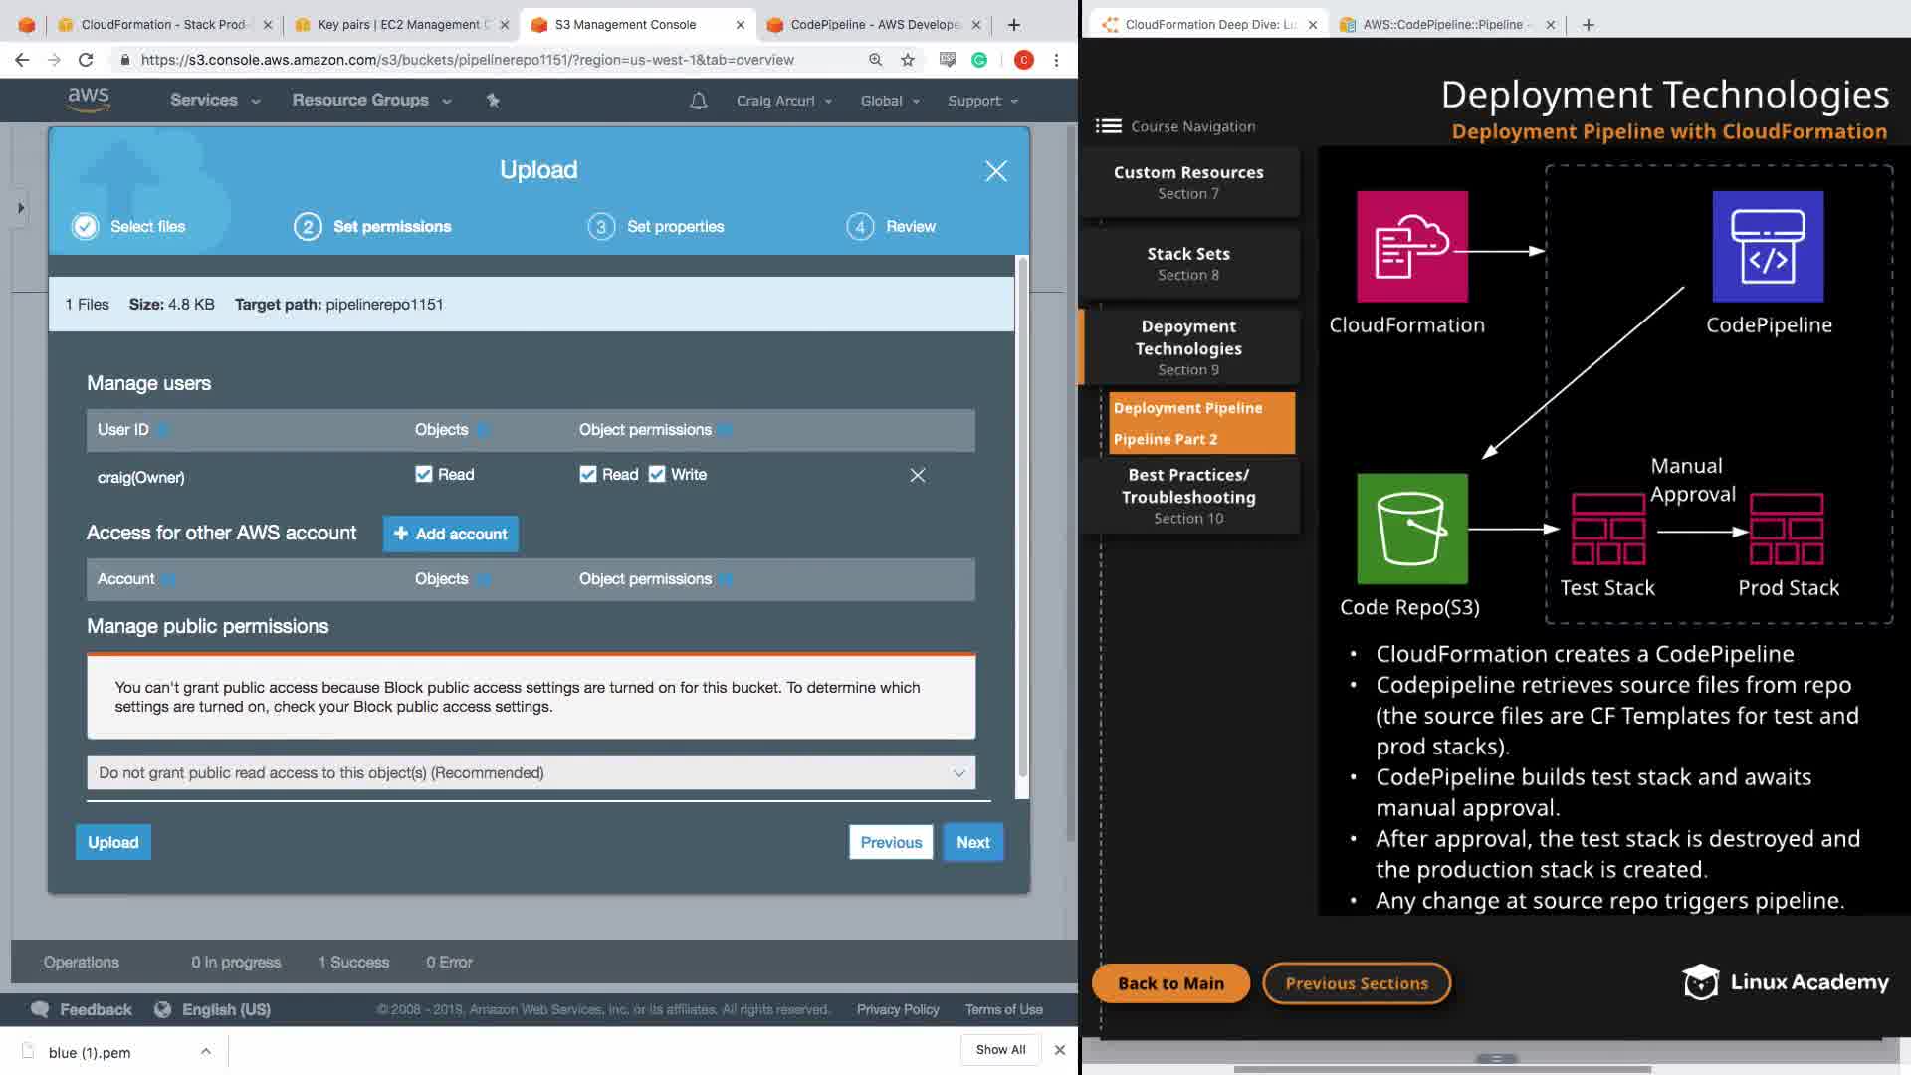
Task: Click the browser reload icon
Action: coord(86,60)
